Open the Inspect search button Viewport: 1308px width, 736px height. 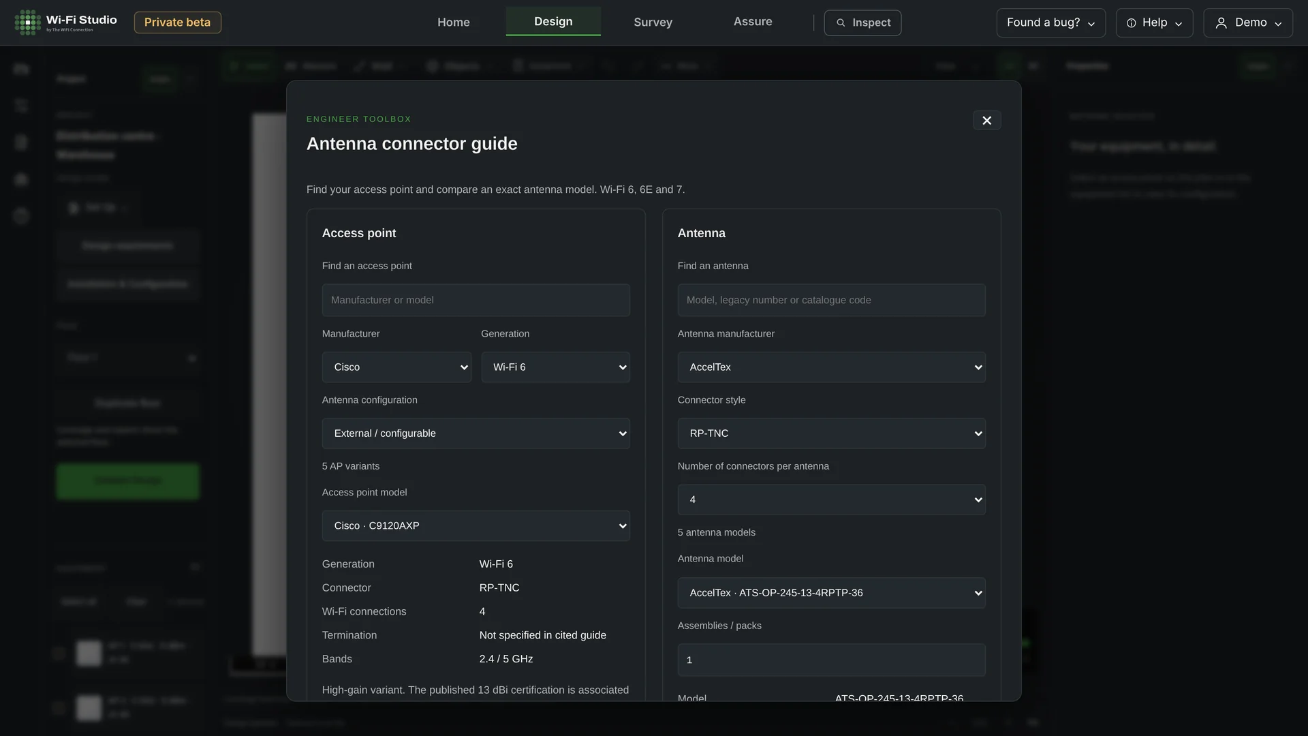pos(862,22)
